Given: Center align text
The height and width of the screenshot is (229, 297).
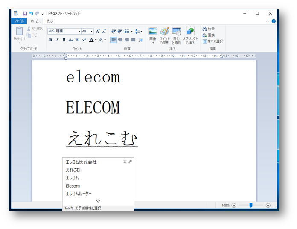Looking at the screenshot, I should tap(120, 40).
